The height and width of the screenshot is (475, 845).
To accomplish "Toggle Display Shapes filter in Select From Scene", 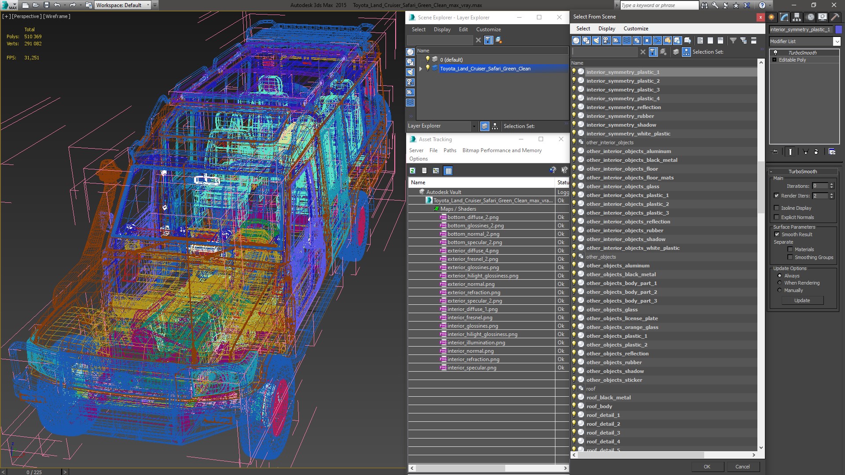I will tap(586, 40).
